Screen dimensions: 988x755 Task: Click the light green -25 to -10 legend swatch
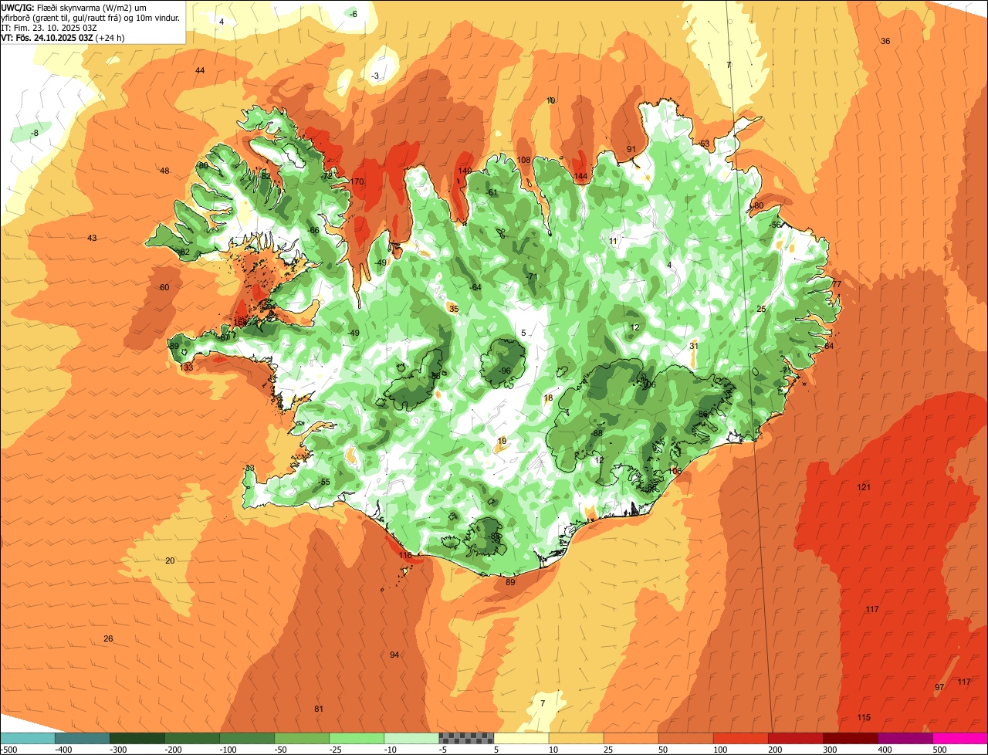coord(357,738)
